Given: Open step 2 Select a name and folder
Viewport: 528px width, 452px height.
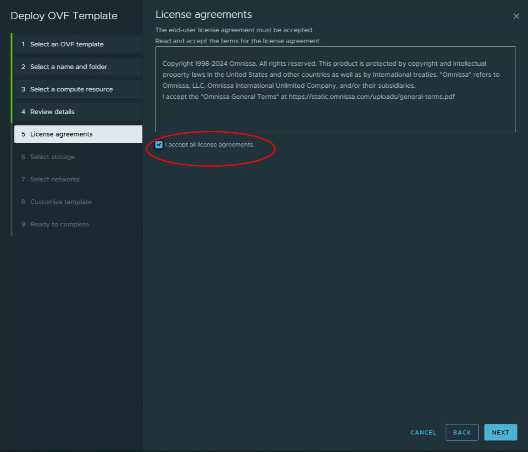Looking at the screenshot, I should [x=69, y=67].
